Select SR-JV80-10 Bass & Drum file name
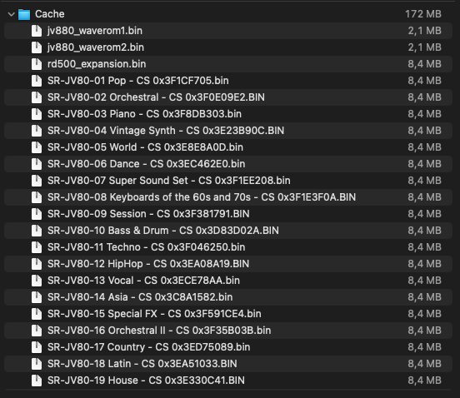This screenshot has width=460, height=398. (x=163, y=231)
